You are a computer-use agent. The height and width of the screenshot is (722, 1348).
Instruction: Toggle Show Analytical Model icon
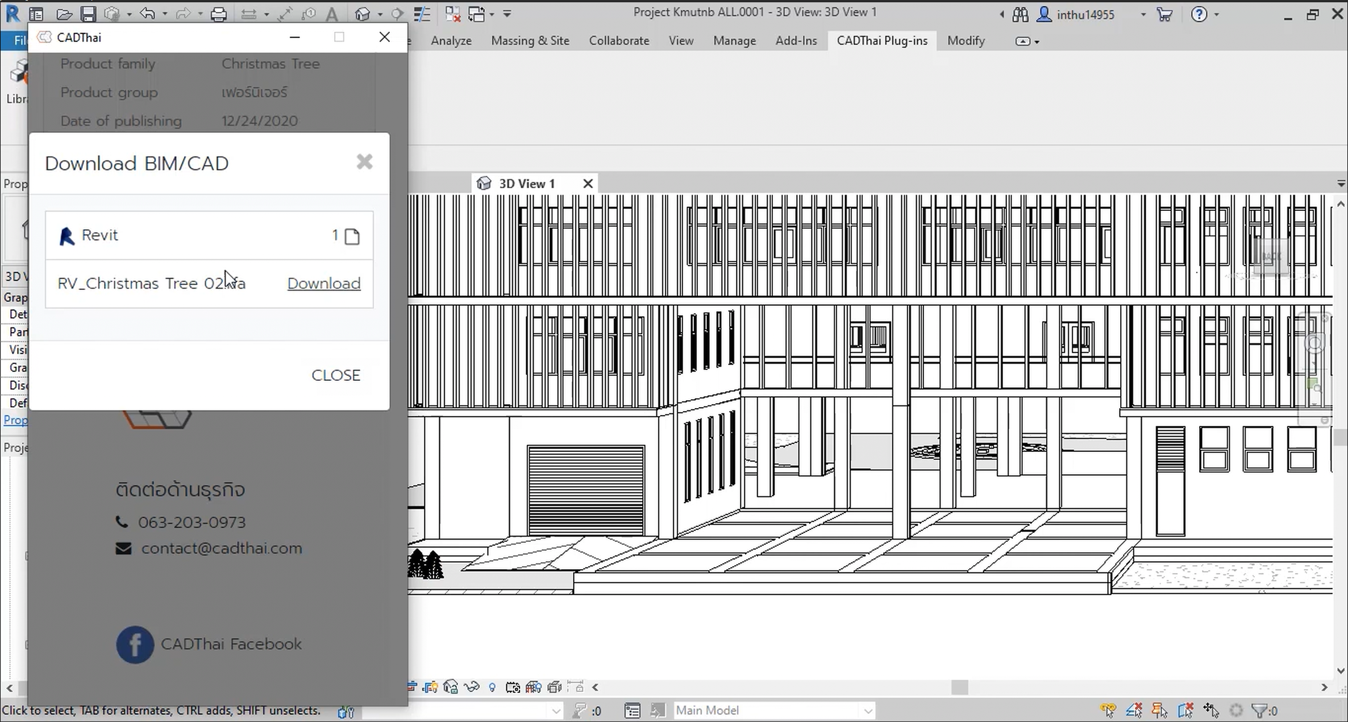point(533,687)
